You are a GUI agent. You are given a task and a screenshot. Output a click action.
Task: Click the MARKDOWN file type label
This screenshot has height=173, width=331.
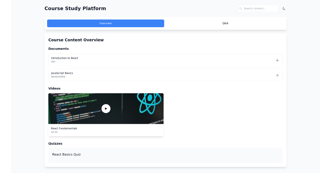click(x=58, y=77)
